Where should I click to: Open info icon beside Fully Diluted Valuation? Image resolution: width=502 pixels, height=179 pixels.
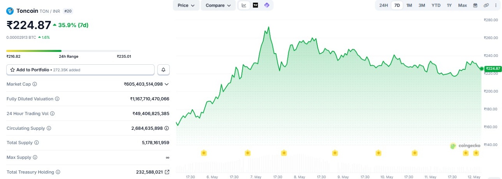(57, 99)
